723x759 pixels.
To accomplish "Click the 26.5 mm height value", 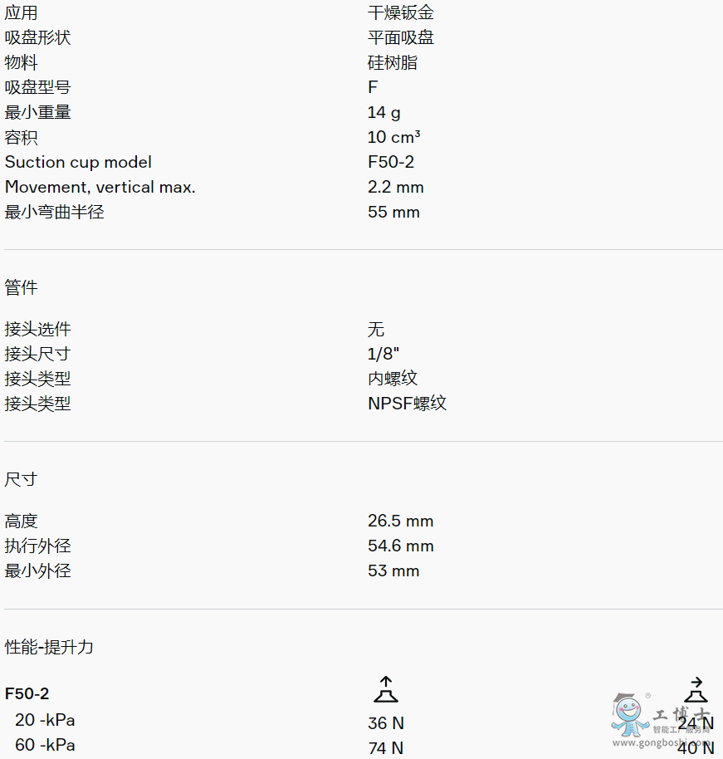I will click(400, 522).
